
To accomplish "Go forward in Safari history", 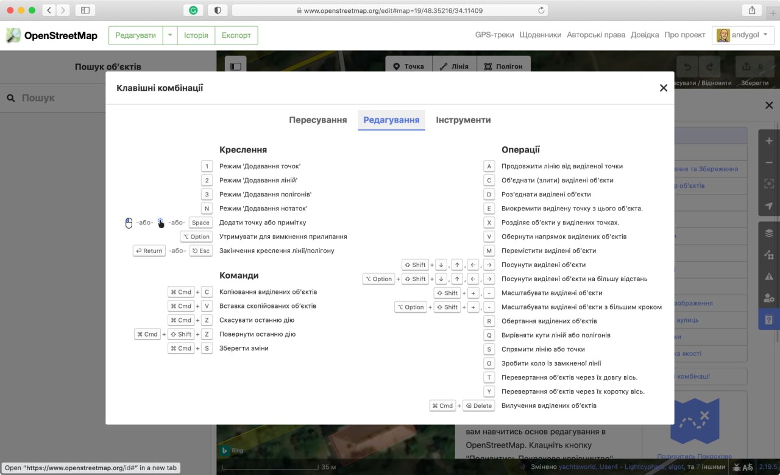I will pos(63,10).
